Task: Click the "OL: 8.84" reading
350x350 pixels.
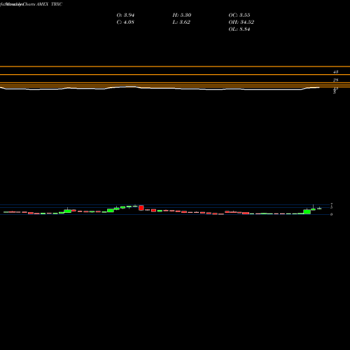Action: click(239, 29)
